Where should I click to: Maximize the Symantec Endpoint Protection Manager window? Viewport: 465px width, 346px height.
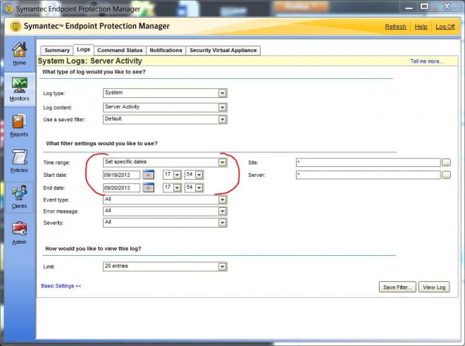(425, 6)
